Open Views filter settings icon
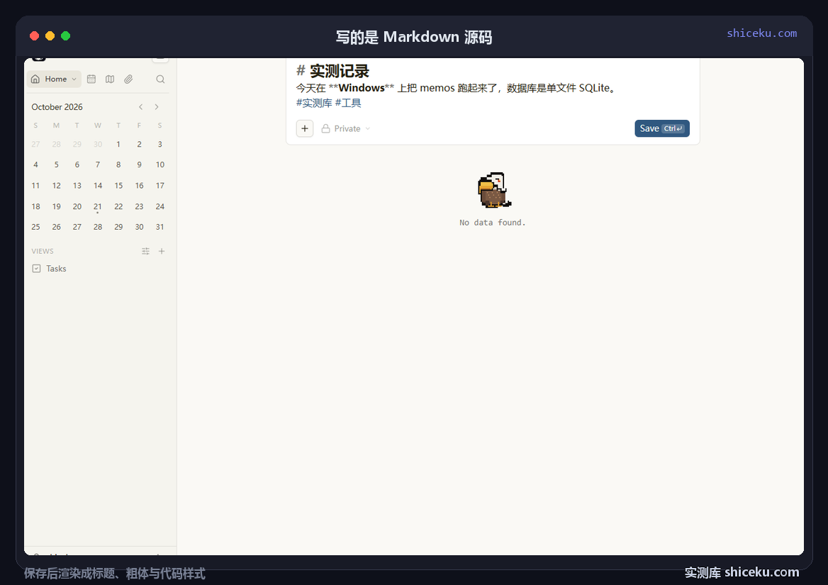Image resolution: width=828 pixels, height=585 pixels. 146,251
